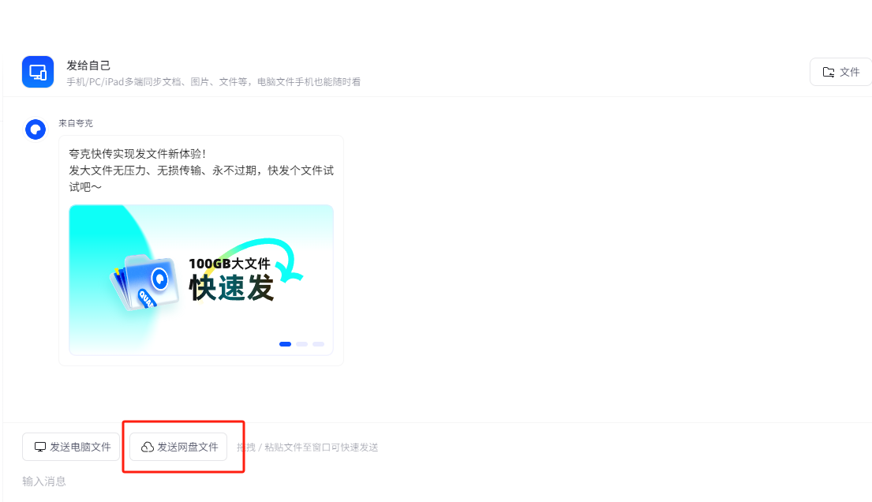Open the 100GB大文件 快速发 banner image
Viewport: 872px width, 502px height.
click(201, 280)
